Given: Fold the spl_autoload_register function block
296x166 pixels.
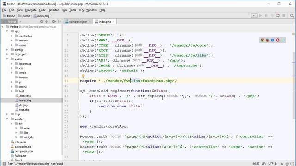Looking at the screenshot, I should 79,91.
